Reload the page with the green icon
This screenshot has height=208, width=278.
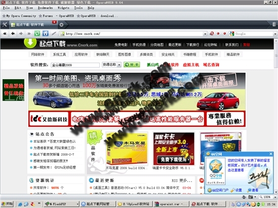37,33
